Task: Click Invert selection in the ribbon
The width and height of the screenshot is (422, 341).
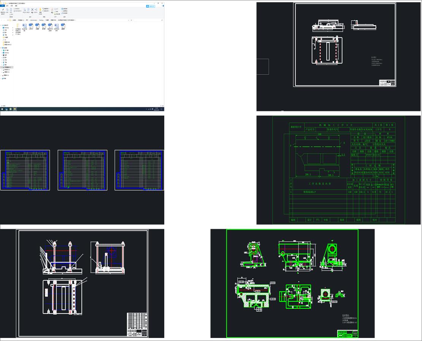Action: [x=64, y=13]
